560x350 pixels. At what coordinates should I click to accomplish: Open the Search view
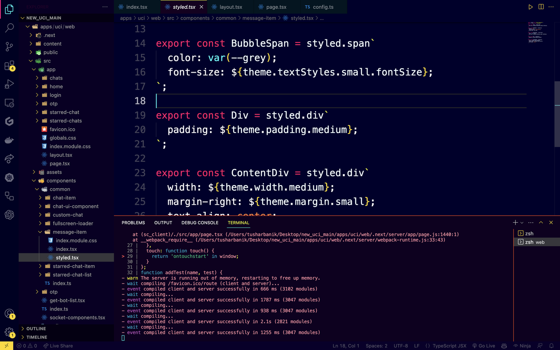(9, 28)
